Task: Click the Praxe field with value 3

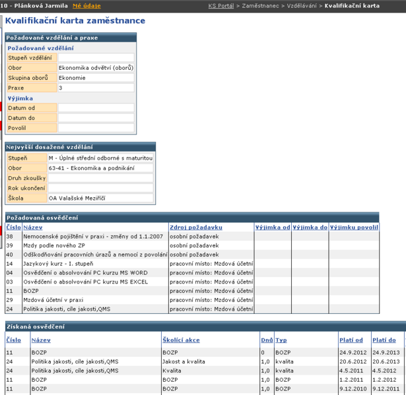Action: [96, 88]
